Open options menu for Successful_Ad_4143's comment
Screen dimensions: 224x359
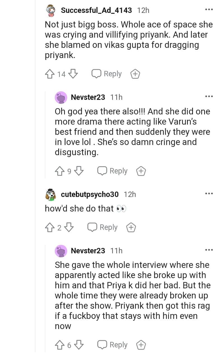209,10
